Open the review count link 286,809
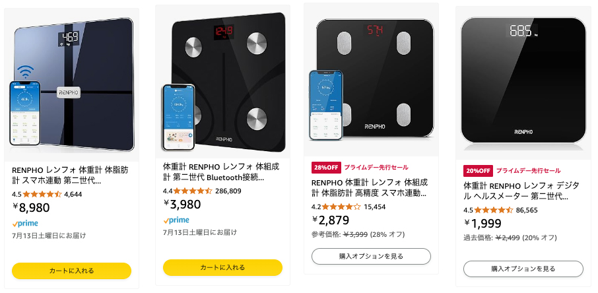Image resolution: width=598 pixels, height=293 pixels. click(x=228, y=191)
